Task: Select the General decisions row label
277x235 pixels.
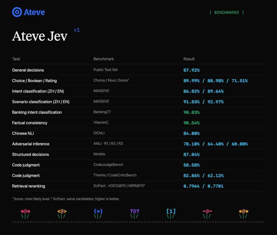Action: tap(28, 70)
